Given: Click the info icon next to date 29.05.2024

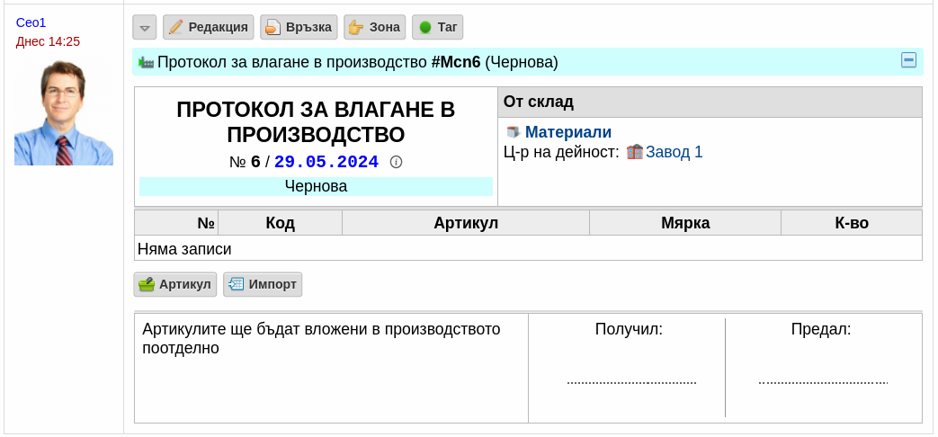Looking at the screenshot, I should (396, 162).
